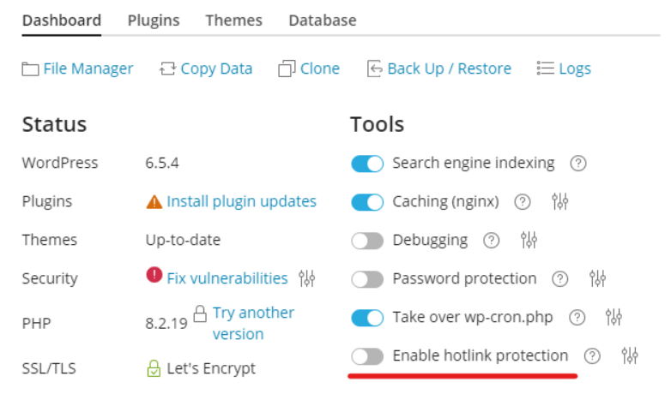671x400 pixels.
Task: Open Security settings sliders icon
Action: point(307,278)
